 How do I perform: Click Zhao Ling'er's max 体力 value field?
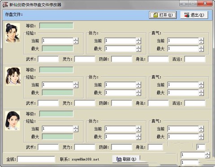[120, 93]
